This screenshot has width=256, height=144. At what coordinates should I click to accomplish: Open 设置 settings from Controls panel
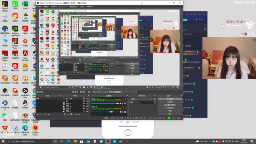tap(170, 111)
